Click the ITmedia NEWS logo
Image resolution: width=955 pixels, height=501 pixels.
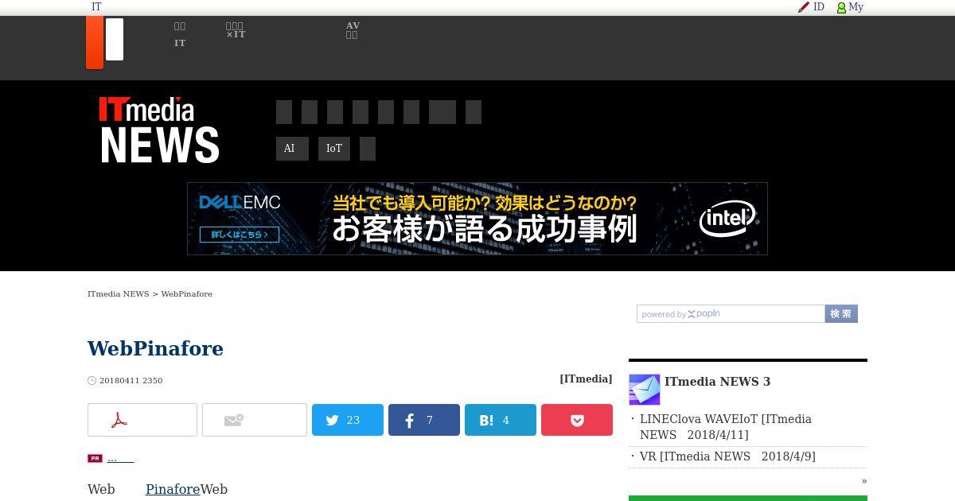click(x=159, y=130)
